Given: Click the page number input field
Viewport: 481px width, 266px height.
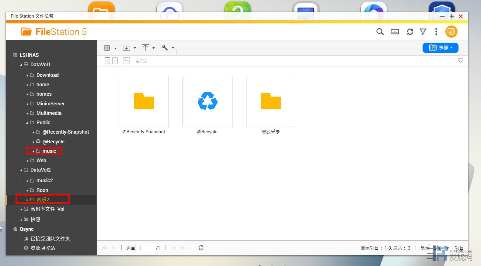Looking at the screenshot, I should (x=145, y=248).
